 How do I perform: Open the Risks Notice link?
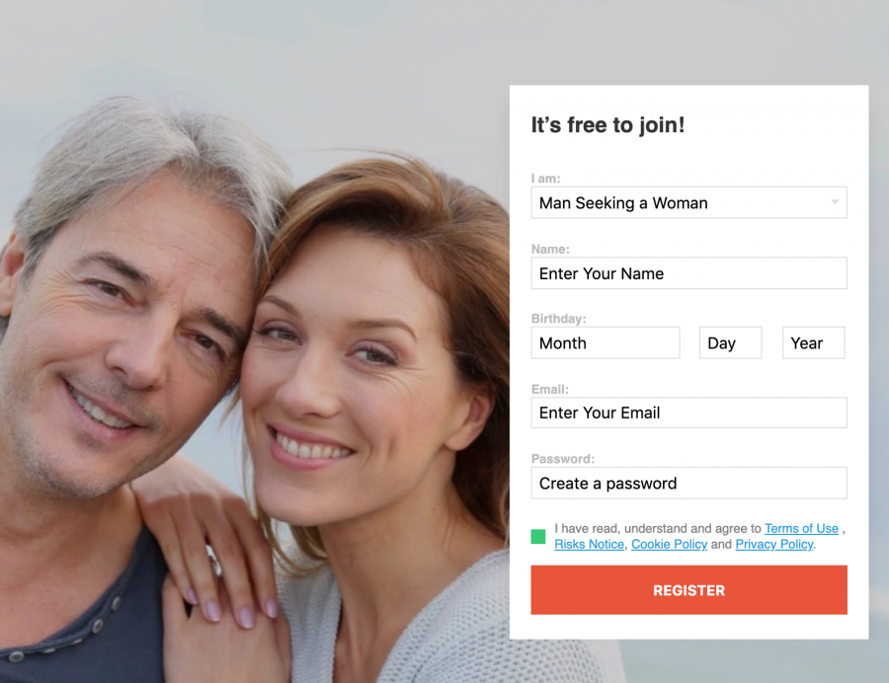tap(589, 544)
